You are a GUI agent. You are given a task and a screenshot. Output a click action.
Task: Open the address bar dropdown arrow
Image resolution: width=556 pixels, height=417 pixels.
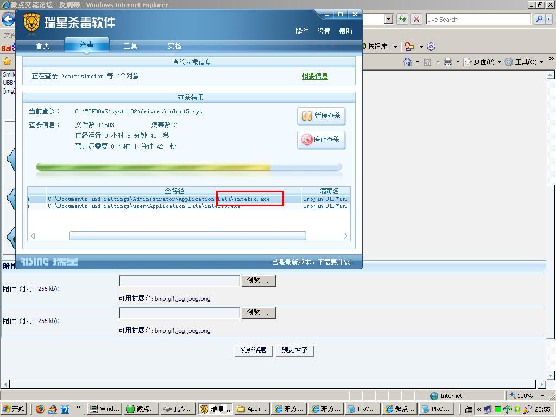(389, 19)
